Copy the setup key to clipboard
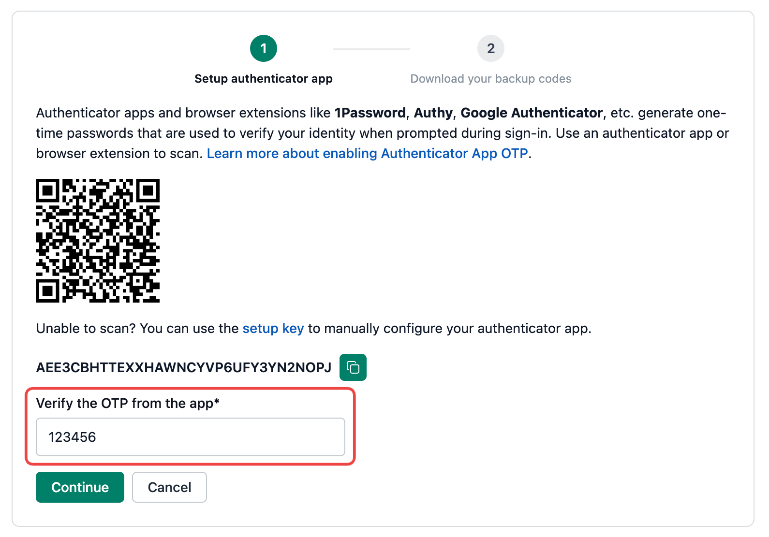Image resolution: width=769 pixels, height=537 pixels. pos(353,367)
